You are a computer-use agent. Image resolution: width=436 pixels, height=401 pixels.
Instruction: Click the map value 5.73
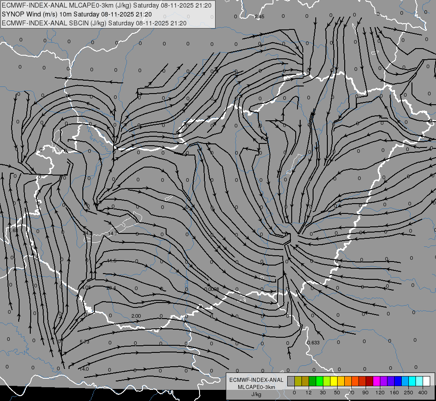(x=85, y=342)
